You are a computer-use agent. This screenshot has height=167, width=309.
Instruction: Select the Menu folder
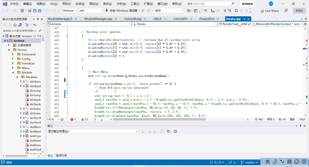pyautogui.click(x=25, y=68)
